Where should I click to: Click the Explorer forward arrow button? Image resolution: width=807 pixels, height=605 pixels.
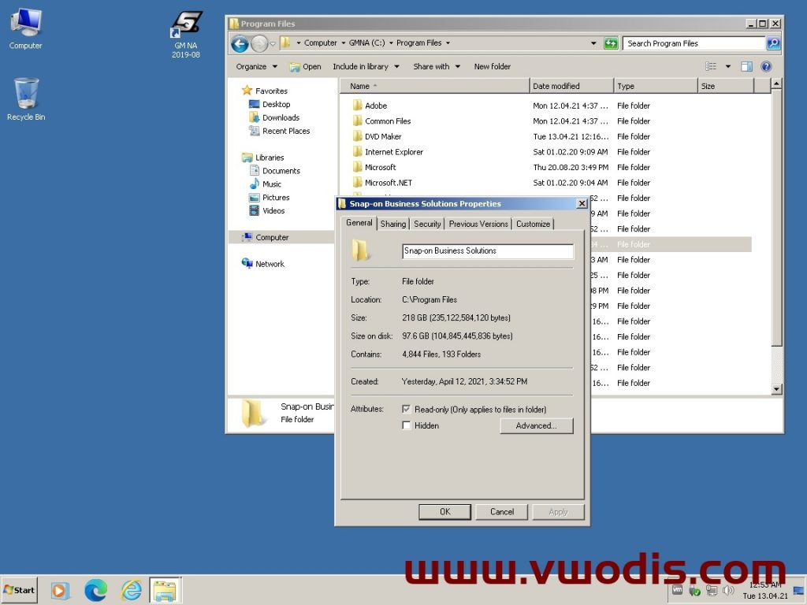[x=259, y=44]
